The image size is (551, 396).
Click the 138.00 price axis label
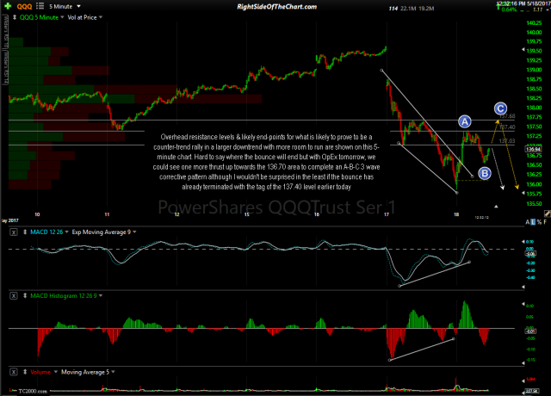pos(534,108)
